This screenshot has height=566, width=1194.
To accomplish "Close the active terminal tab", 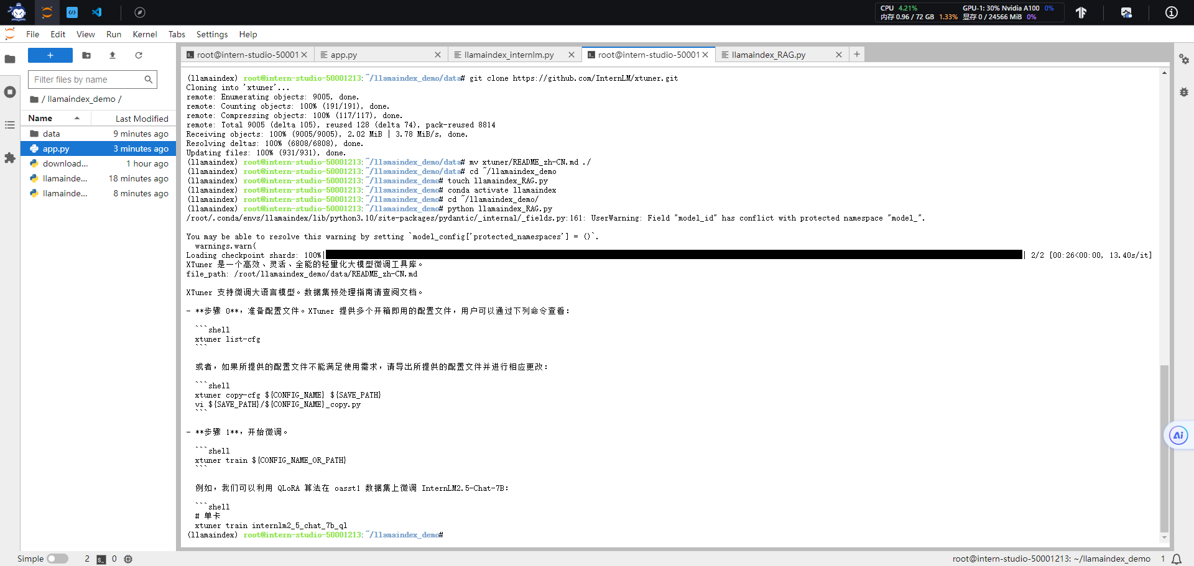I will point(705,55).
